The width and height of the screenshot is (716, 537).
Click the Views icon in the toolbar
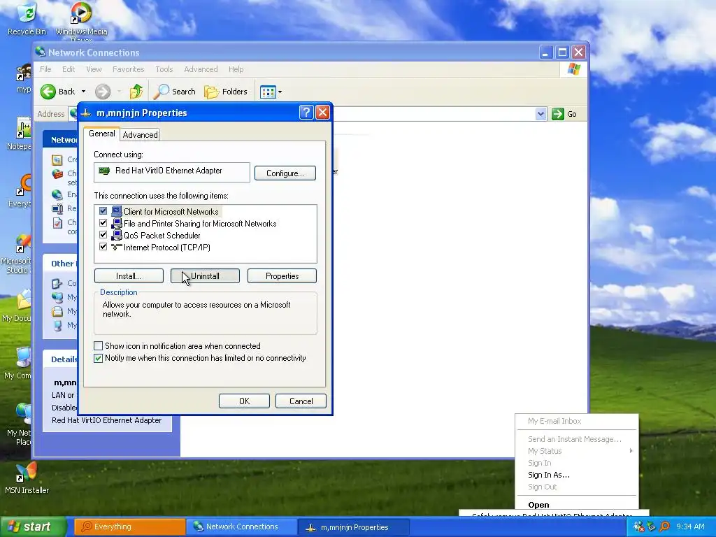click(268, 92)
